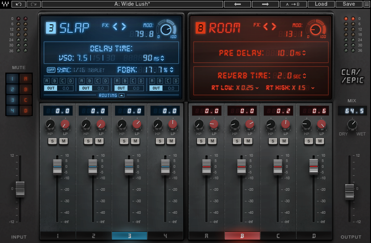Click the INPUT level fader handle
This screenshot has width=371, height=243.
tap(20, 189)
